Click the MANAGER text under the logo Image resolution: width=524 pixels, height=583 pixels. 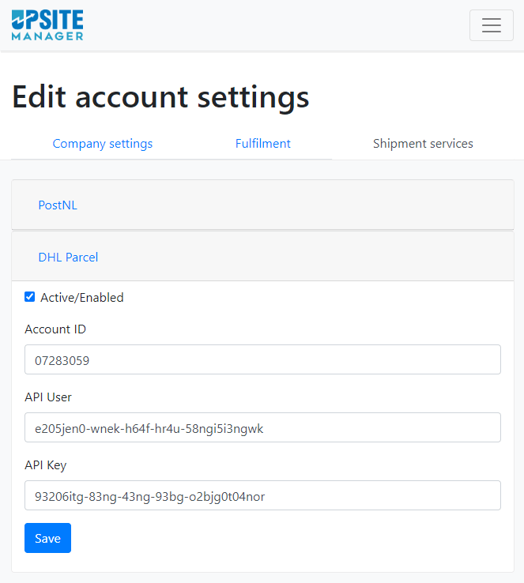pos(47,36)
